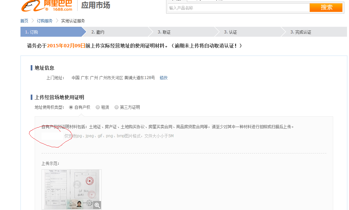
Task: Click 实地认证服务 breadcrumb text
Action: [73, 21]
